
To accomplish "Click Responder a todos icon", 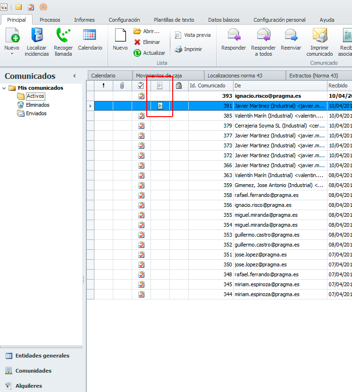I will (263, 35).
